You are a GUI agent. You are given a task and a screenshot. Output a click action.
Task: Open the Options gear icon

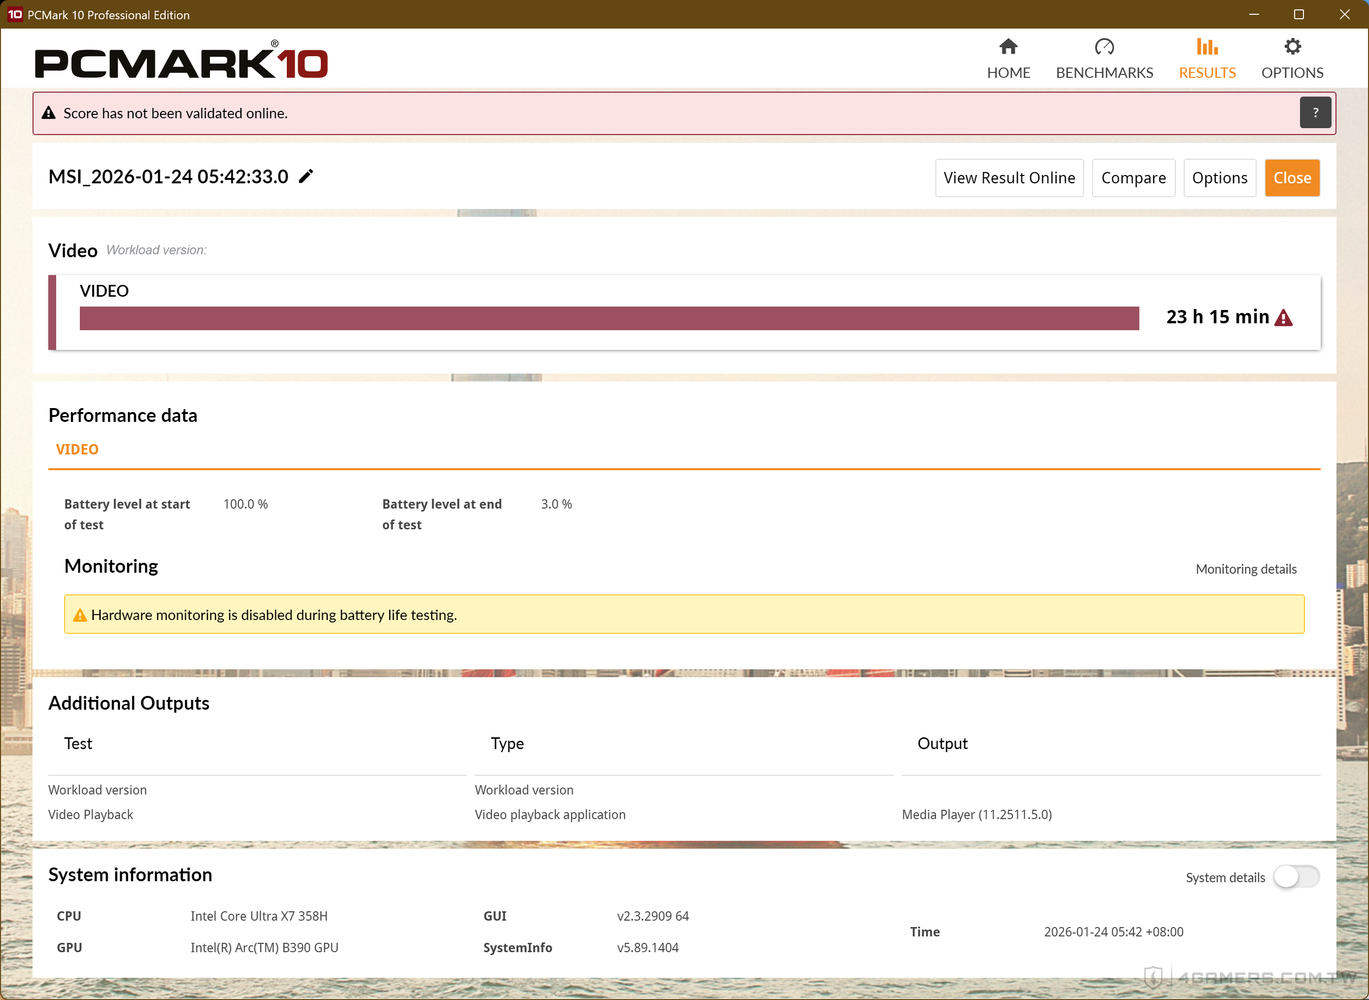tap(1292, 47)
